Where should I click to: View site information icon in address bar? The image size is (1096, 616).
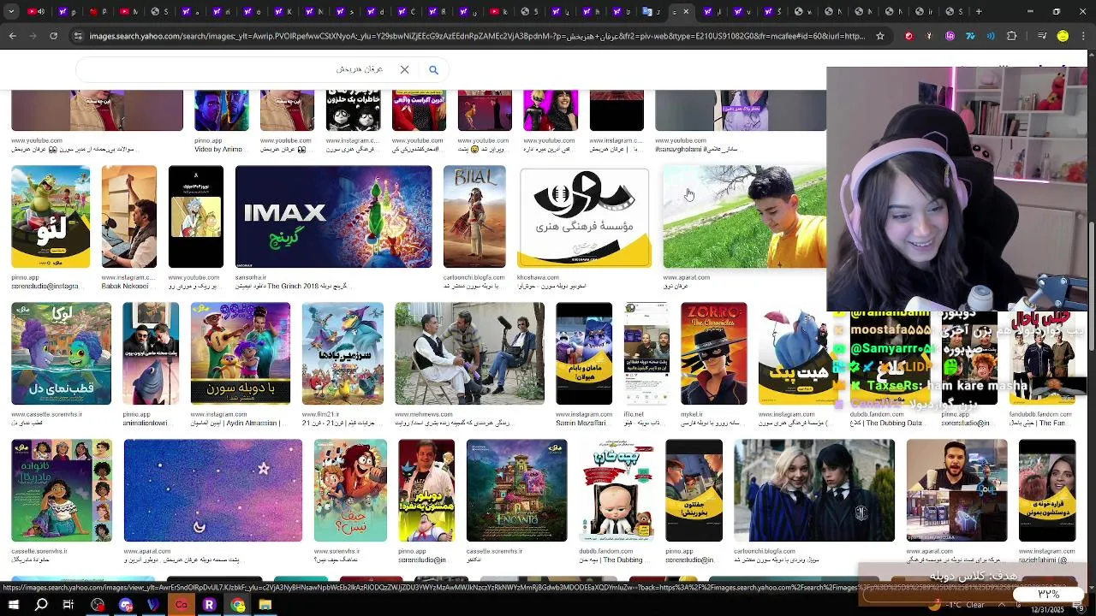(78, 36)
